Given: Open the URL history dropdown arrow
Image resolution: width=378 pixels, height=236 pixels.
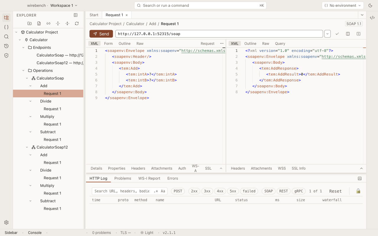Looking at the screenshot, I should (327, 34).
